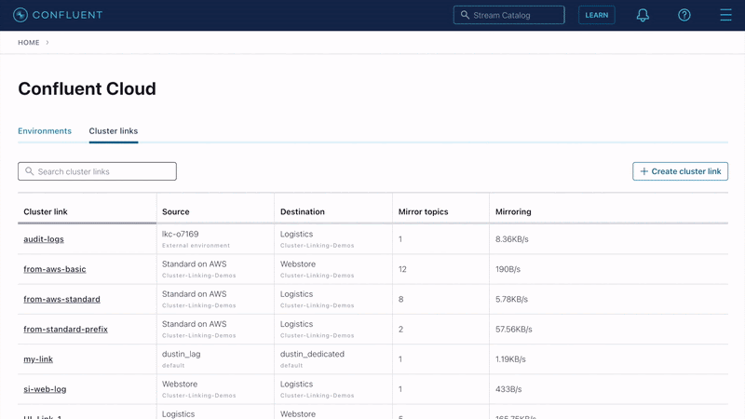Screen dimensions: 745x419
Task: Click 1.19KB/s mirroring value
Action: pyautogui.click(x=510, y=359)
